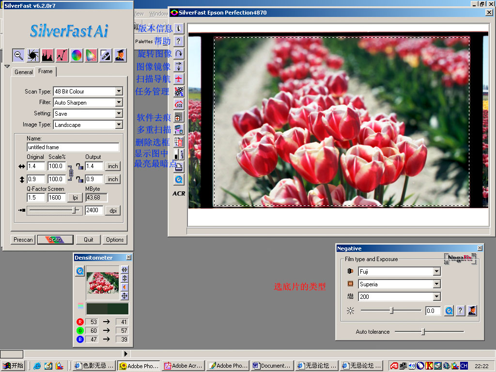Toggle the output width lock
This screenshot has width=496, height=372.
[x=79, y=166]
